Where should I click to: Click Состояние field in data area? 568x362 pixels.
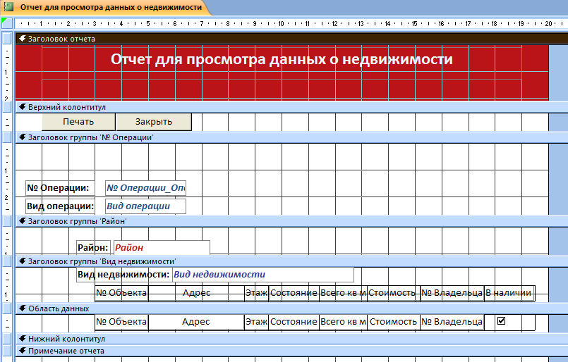pos(294,322)
